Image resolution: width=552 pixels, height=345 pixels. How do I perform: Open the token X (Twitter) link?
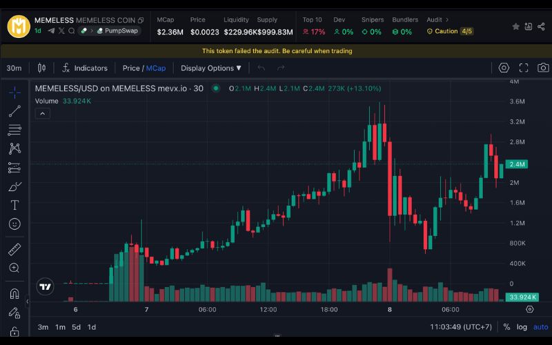tap(61, 30)
